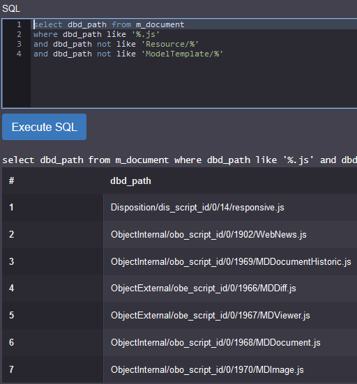
Task: Select the MDImage.js result row
Action: coord(180,369)
